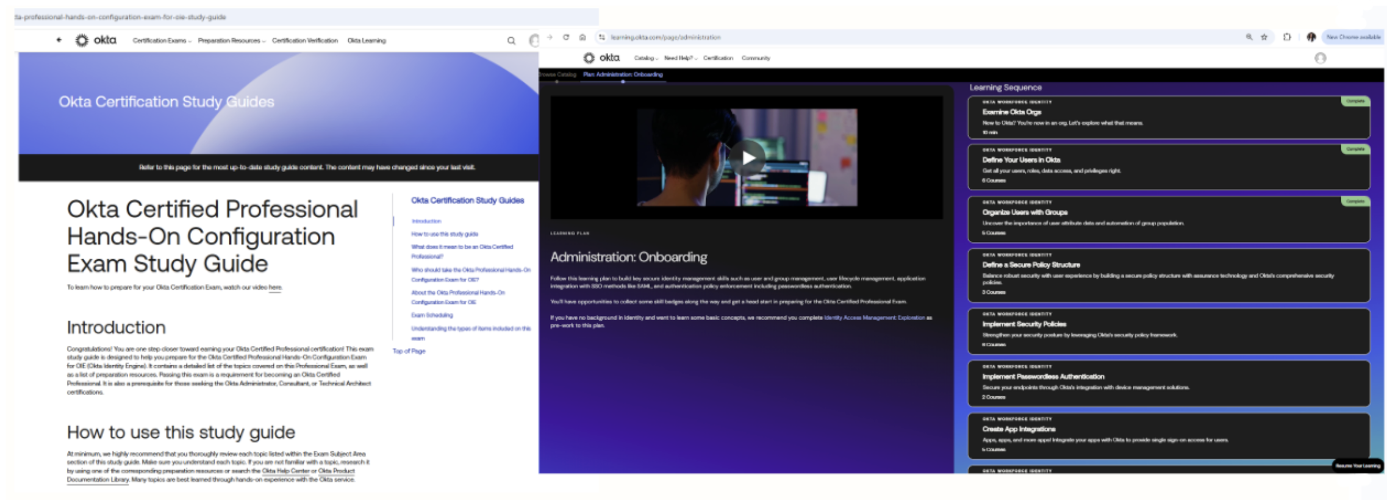The width and height of the screenshot is (1387, 500).
Task: Click the Okta logo on the Study Guides page
Action: coord(96,40)
